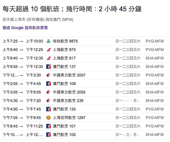Image resolution: width=170 pixels, height=142 pixels.
Task: Click the Shanghai Airlines logo beside flight 875
Action: pos(48,50)
